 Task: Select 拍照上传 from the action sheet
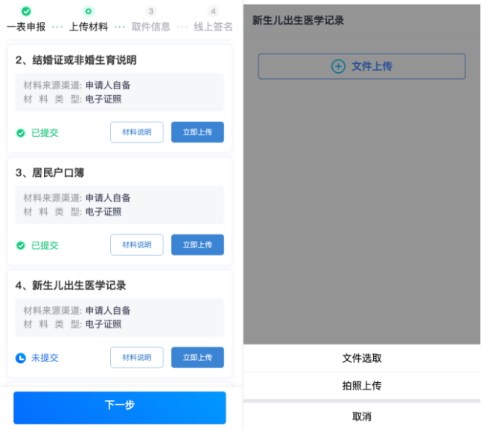(362, 386)
